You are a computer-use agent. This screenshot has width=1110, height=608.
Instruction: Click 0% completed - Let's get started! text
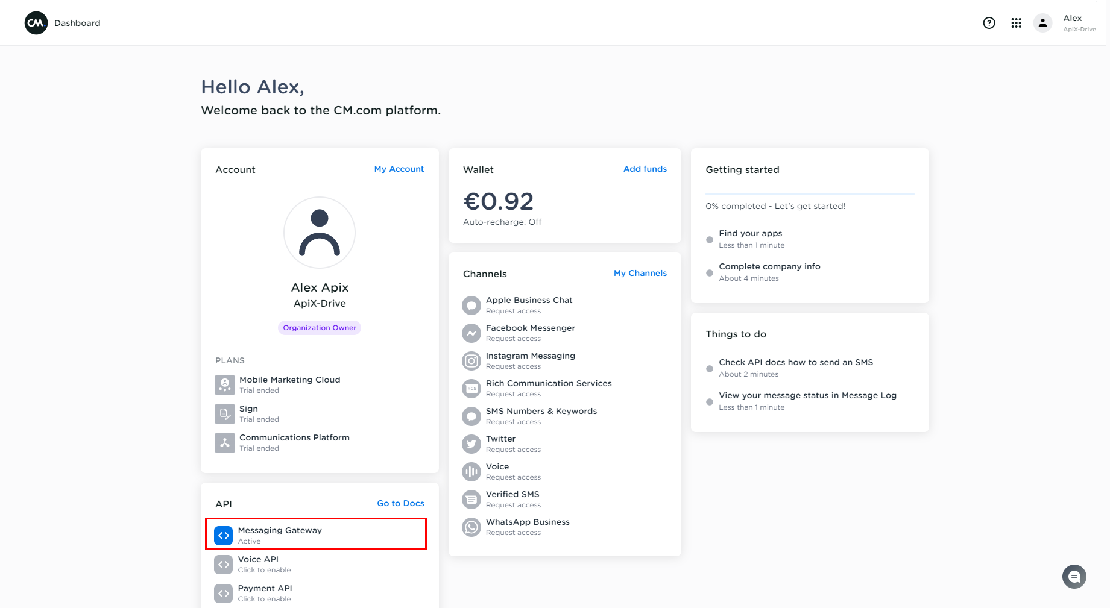pos(775,206)
